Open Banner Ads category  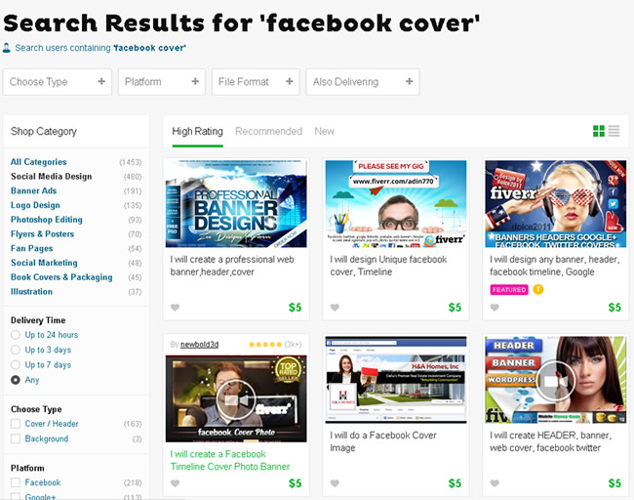point(33,190)
